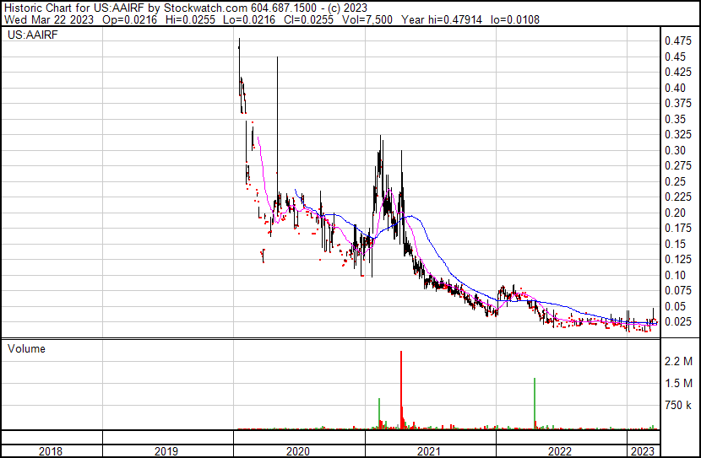Viewport: 701px width, 458px height.
Task: Click the tallest red volume bar
Action: (x=401, y=388)
